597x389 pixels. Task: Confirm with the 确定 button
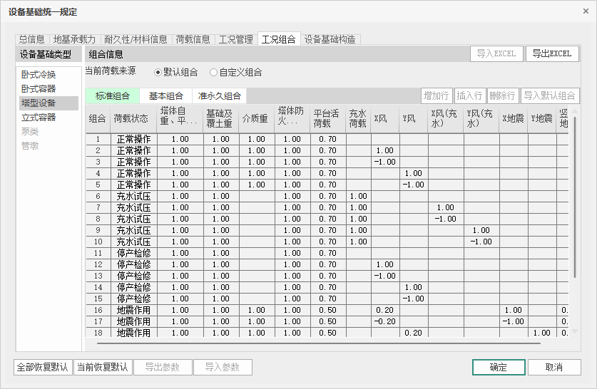pyautogui.click(x=499, y=367)
